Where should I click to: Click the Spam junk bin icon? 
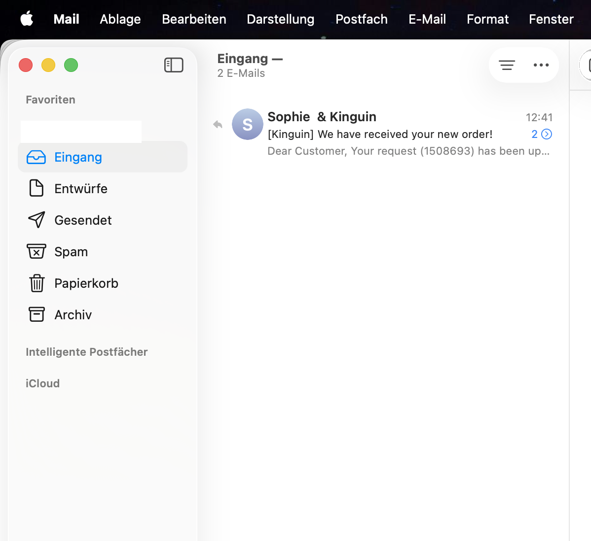36,251
